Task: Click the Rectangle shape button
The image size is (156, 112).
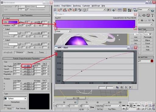Action: [148, 37]
